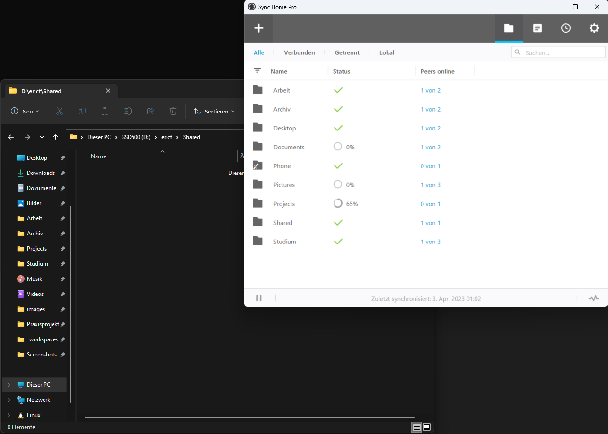Image resolution: width=608 pixels, height=434 pixels.
Task: Select the Folders panel icon
Action: click(509, 28)
